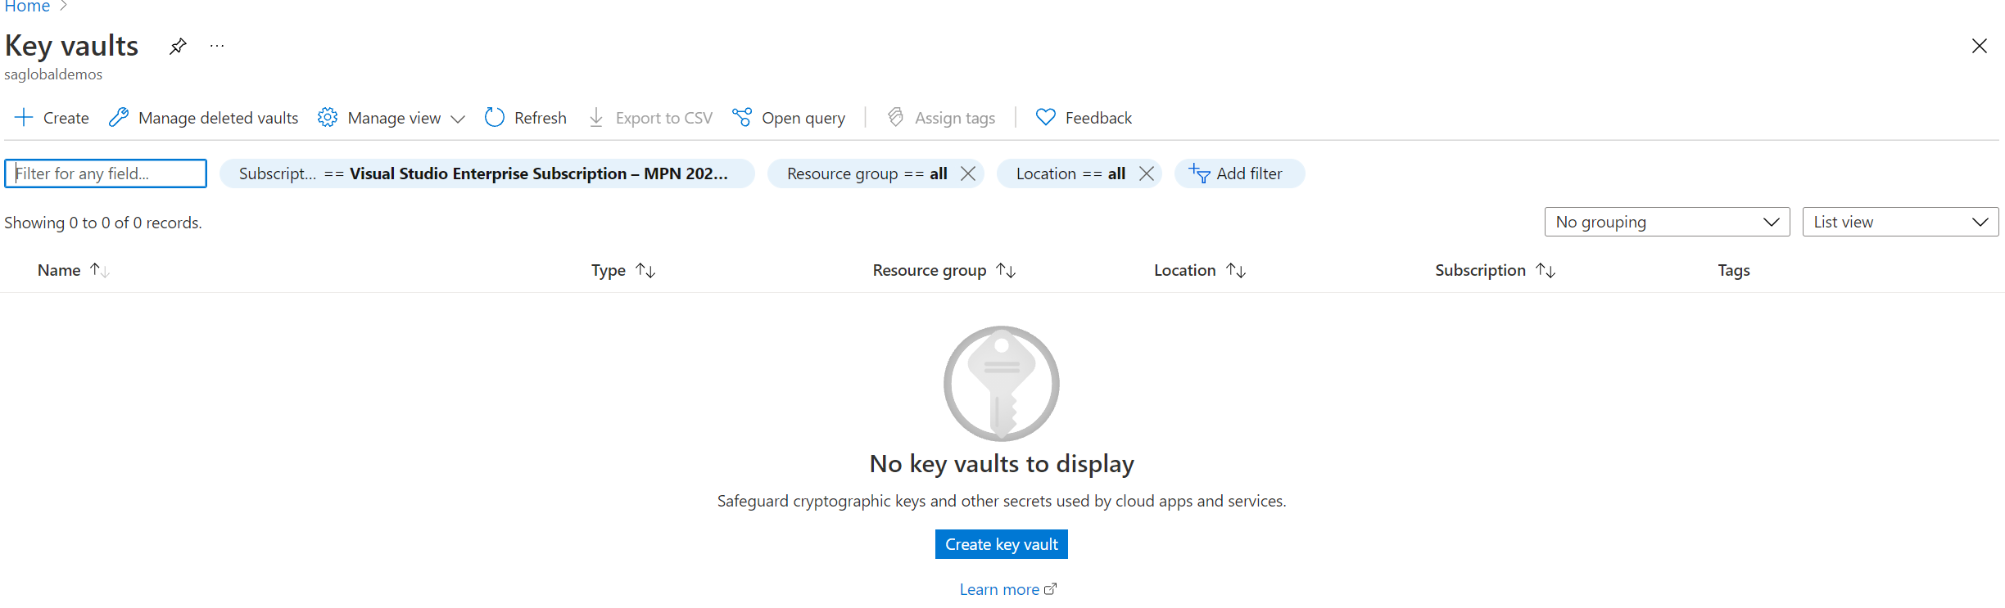Open the Learn more link
Screen dimensions: 2005x608
[x=1001, y=588]
